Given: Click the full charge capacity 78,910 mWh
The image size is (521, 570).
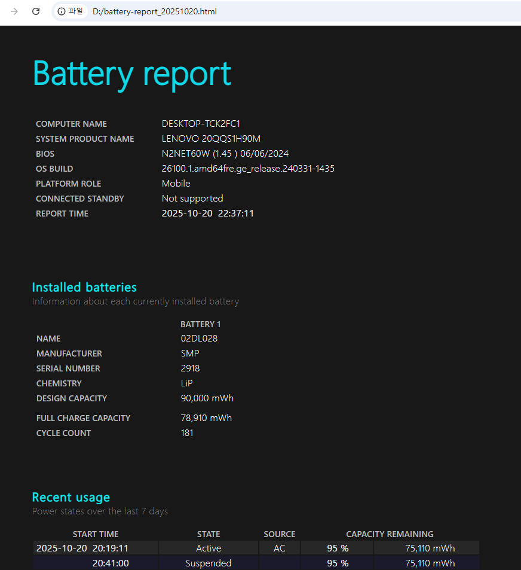Looking at the screenshot, I should click(206, 418).
